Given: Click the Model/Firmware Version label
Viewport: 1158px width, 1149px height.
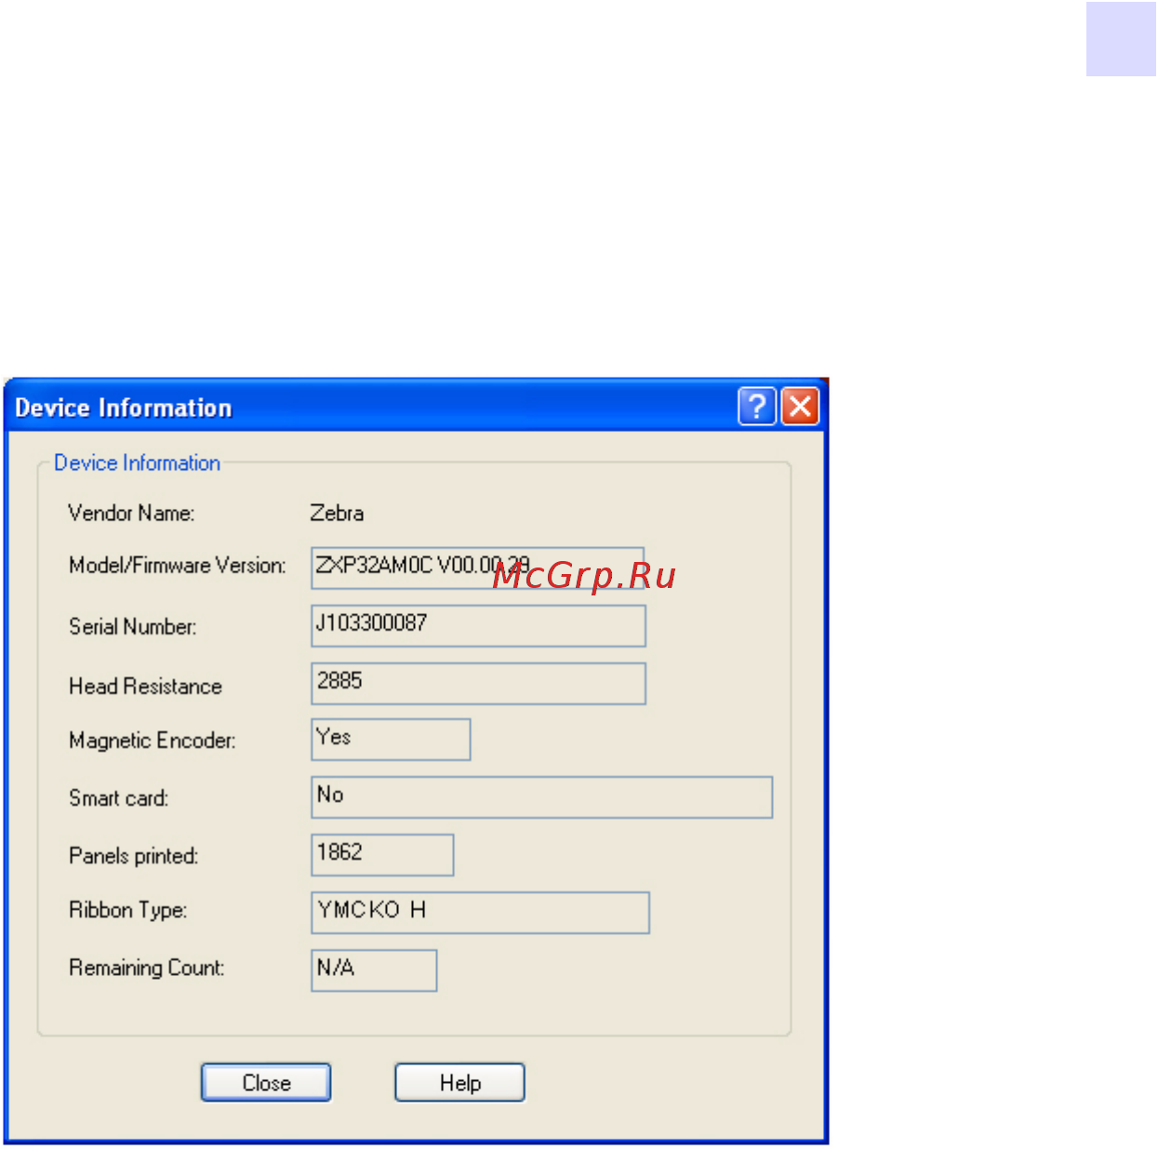Looking at the screenshot, I should (x=178, y=565).
